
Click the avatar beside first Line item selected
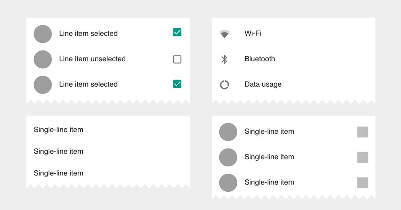43,34
